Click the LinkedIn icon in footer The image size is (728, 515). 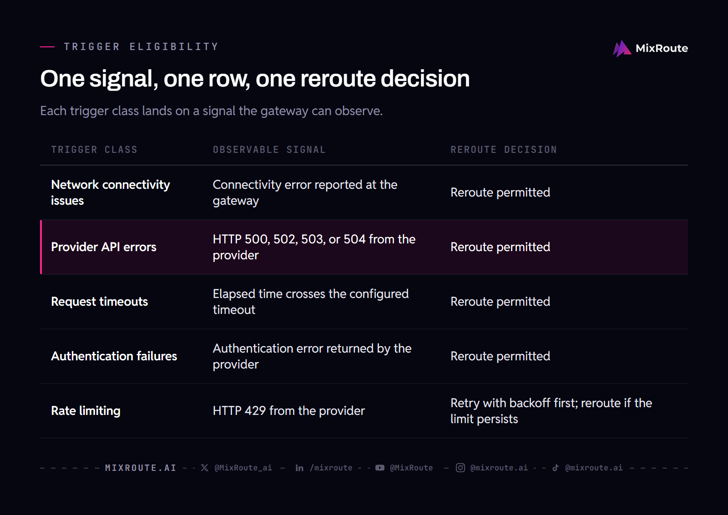pyautogui.click(x=299, y=468)
